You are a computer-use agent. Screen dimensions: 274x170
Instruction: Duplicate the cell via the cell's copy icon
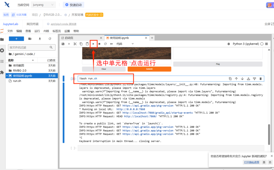click(230, 79)
